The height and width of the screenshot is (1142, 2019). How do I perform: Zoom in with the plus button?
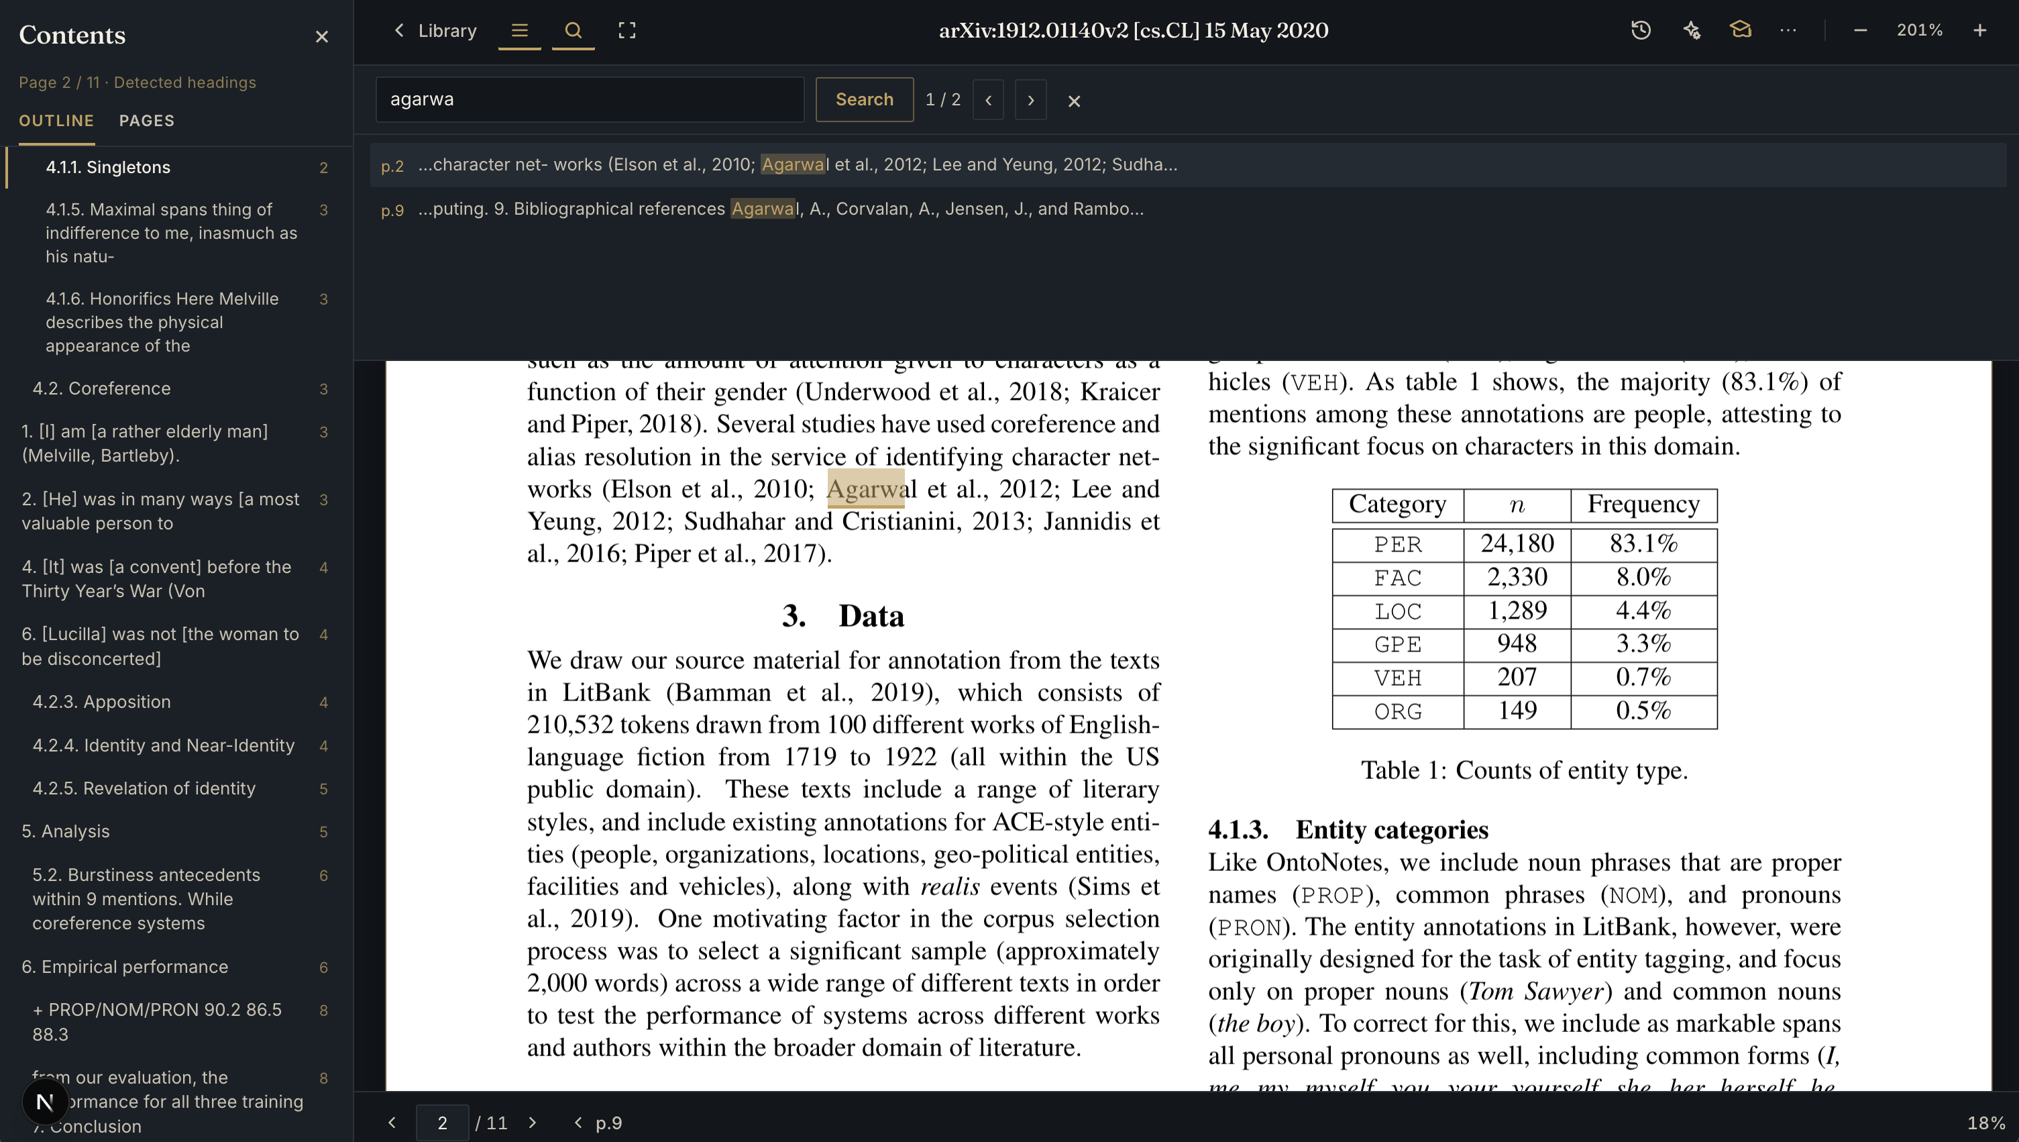tap(1979, 31)
